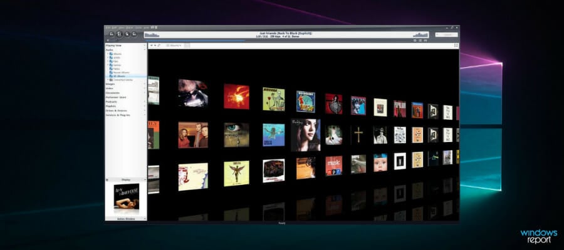
Task: Open the File menu
Action: [x=108, y=27]
